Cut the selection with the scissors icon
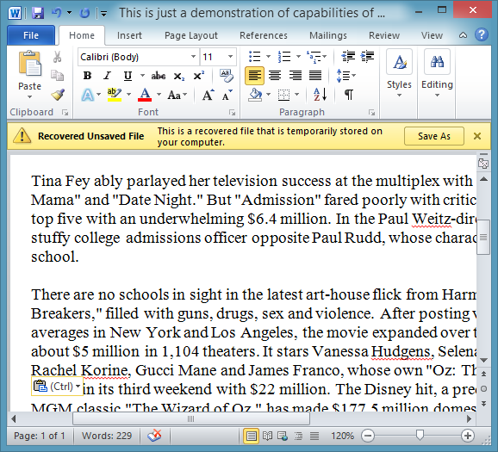This screenshot has width=498, height=452. pyautogui.click(x=57, y=57)
